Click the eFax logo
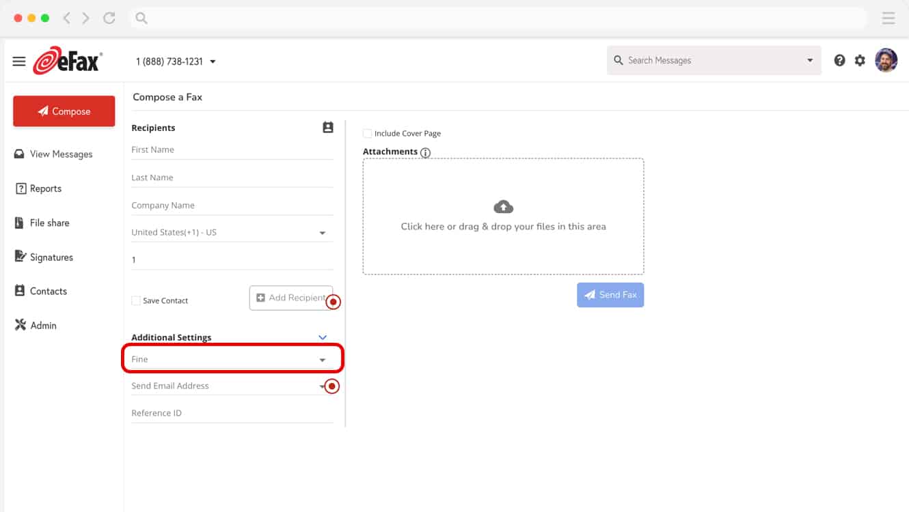Viewport: 909px width, 512px height. tap(68, 61)
